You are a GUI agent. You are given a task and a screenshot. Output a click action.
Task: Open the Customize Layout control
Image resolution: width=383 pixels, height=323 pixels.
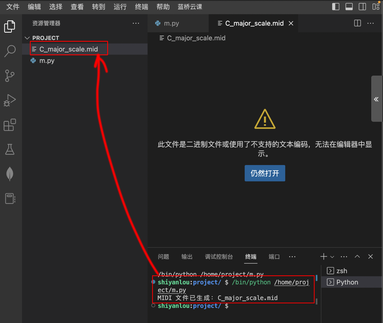[376, 6]
